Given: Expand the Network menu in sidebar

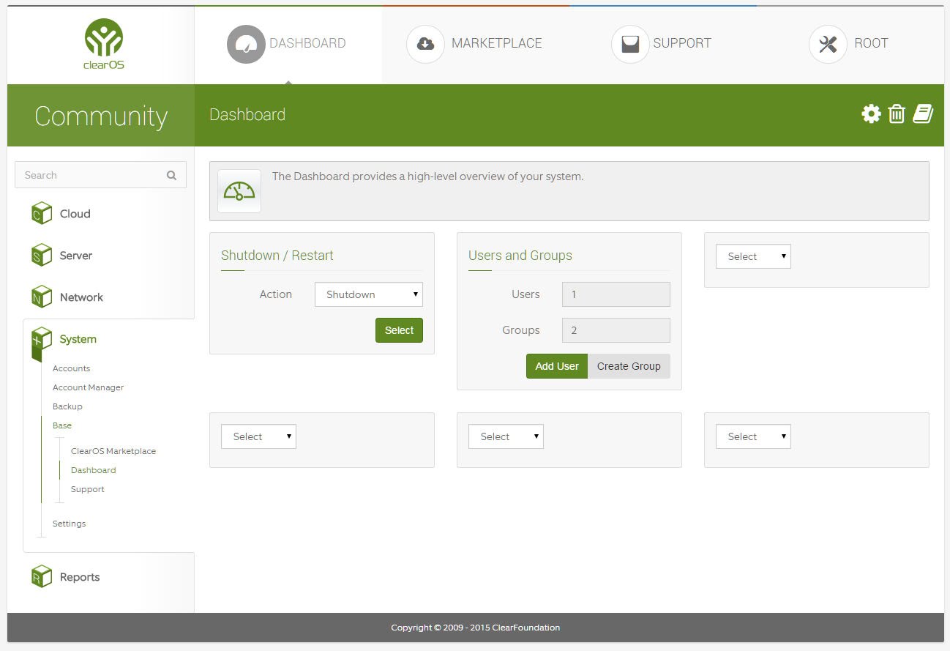Looking at the screenshot, I should pos(81,297).
